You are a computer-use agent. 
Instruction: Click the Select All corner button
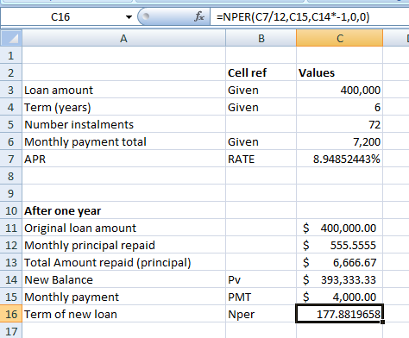coord(11,38)
